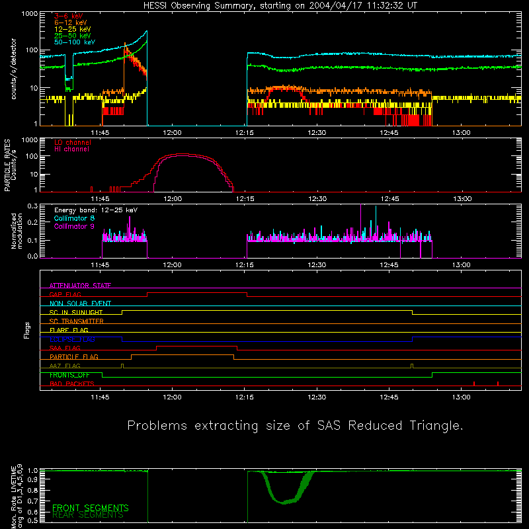Click the HESSI Observing Summary title text

pos(280,6)
